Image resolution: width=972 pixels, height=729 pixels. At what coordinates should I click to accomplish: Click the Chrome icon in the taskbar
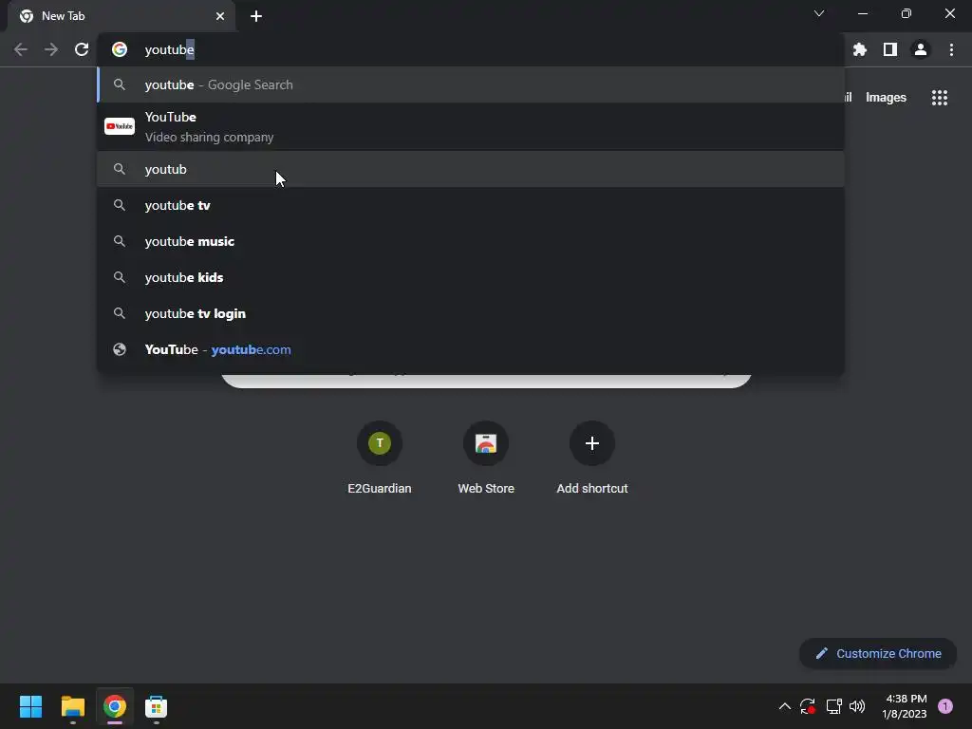click(x=115, y=706)
